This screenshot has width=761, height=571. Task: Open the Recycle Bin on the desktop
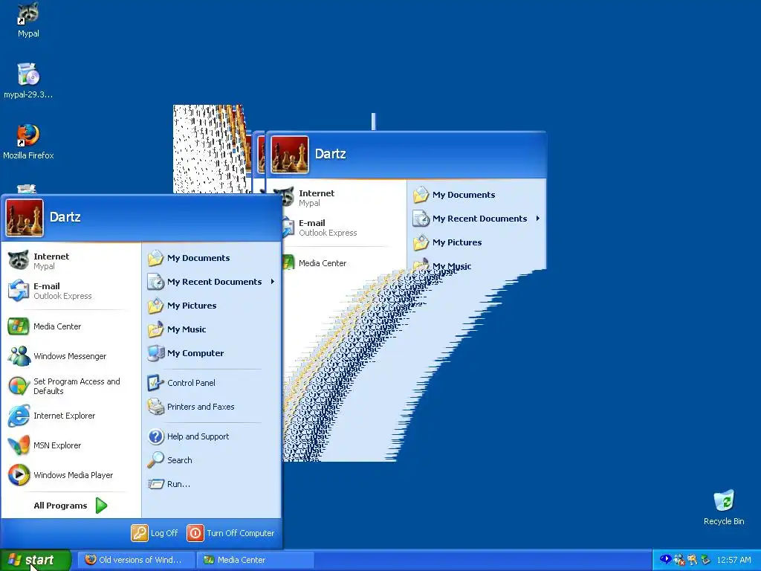(x=724, y=507)
